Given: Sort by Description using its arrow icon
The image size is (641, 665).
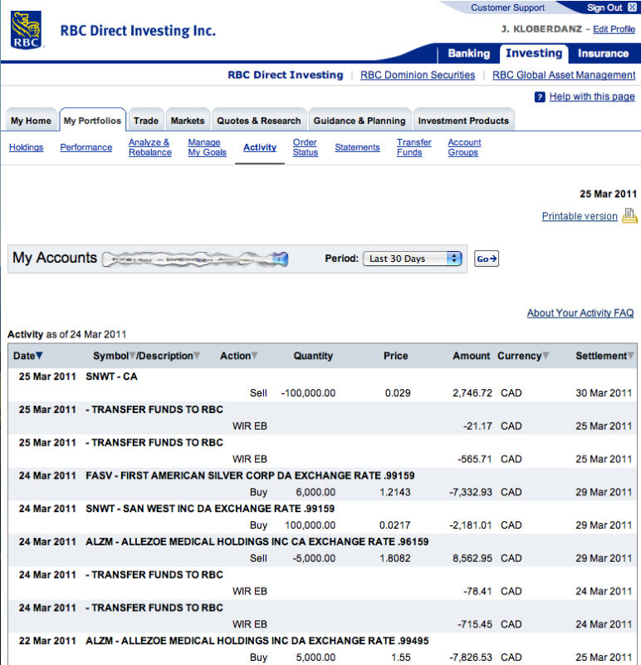Looking at the screenshot, I should [197, 356].
